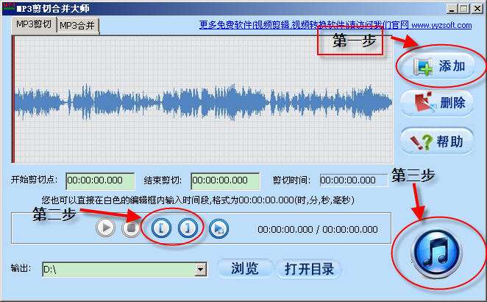Switch to the MP3合并 tab
The height and width of the screenshot is (302, 487).
coord(77,25)
